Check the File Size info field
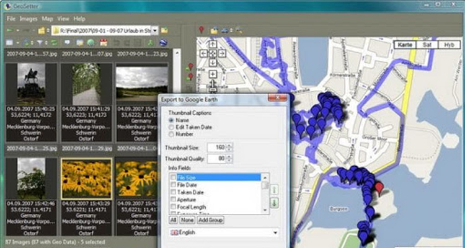465x248 pixels. point(173,177)
